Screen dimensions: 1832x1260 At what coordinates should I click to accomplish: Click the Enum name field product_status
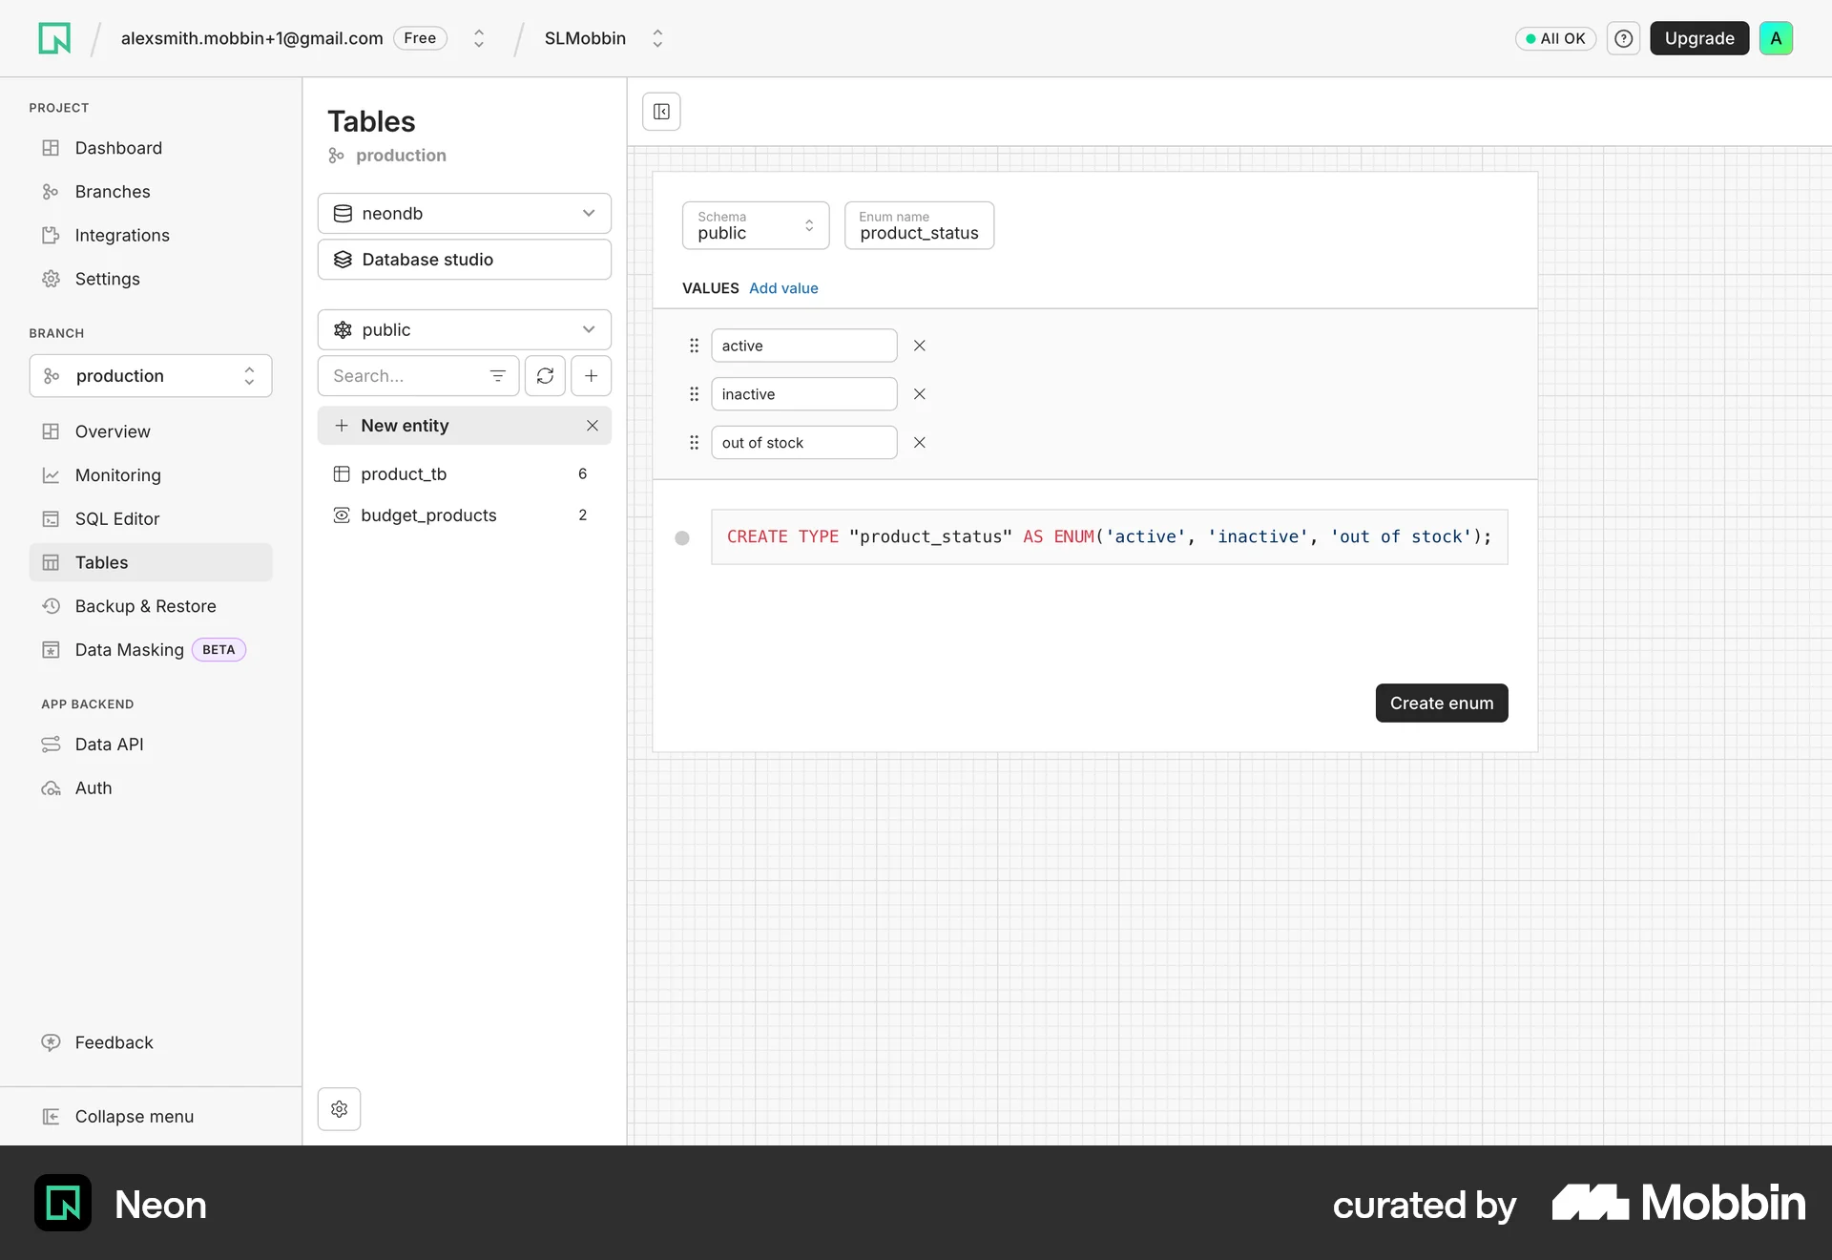(919, 225)
